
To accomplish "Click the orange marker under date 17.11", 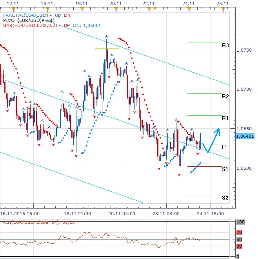I will point(13,9).
